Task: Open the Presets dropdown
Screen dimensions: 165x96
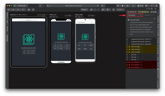Action: pyautogui.click(x=84, y=10)
